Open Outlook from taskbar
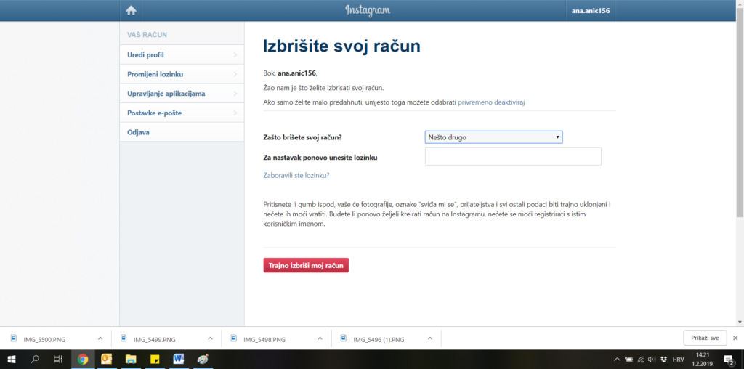This screenshot has height=369, width=744. [x=106, y=359]
